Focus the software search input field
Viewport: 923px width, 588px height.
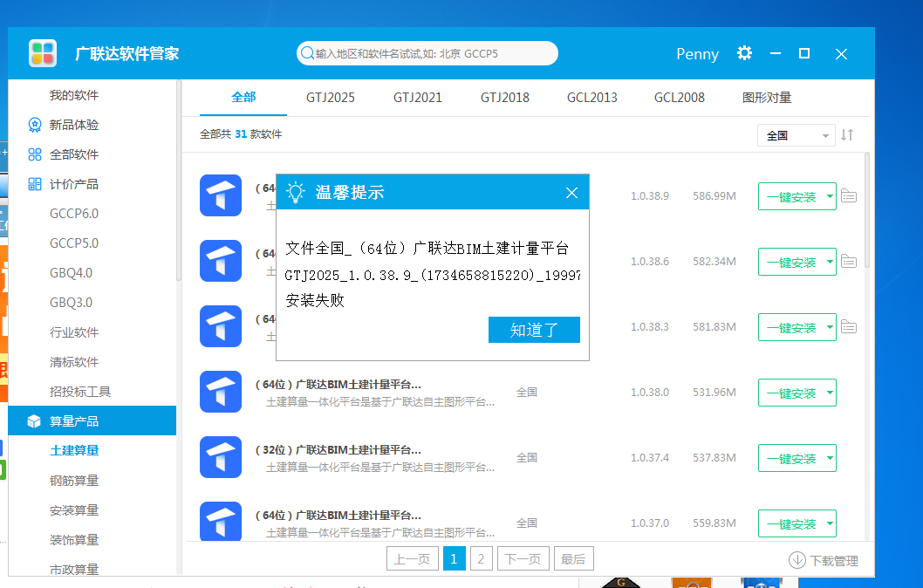[427, 53]
